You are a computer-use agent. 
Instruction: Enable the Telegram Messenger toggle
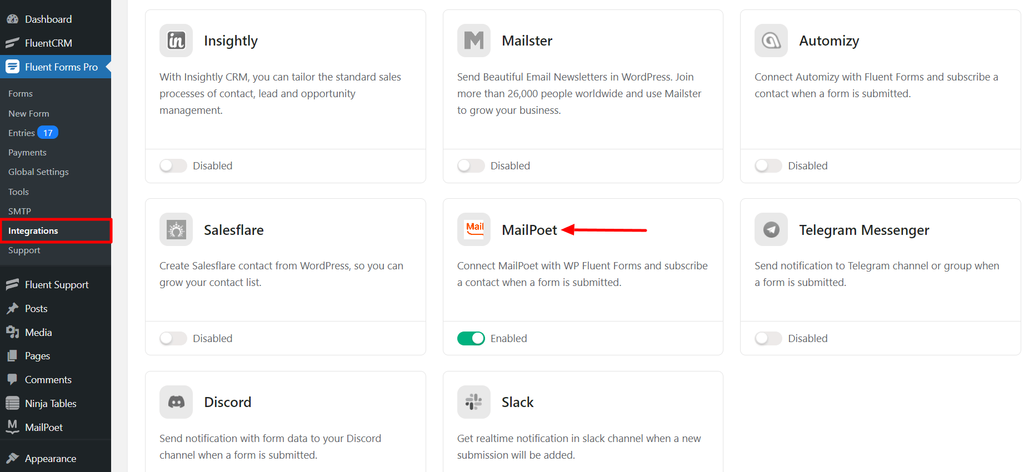768,338
